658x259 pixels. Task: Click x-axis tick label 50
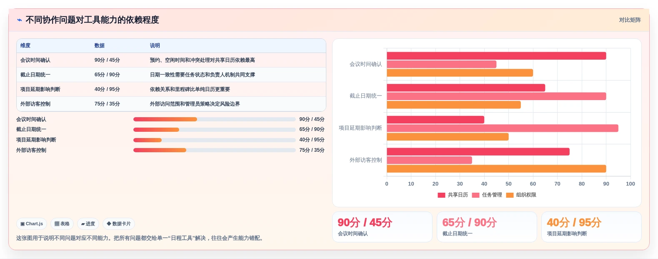508,184
